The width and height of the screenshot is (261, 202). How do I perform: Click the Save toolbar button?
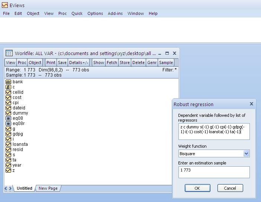pyautogui.click(x=62, y=62)
